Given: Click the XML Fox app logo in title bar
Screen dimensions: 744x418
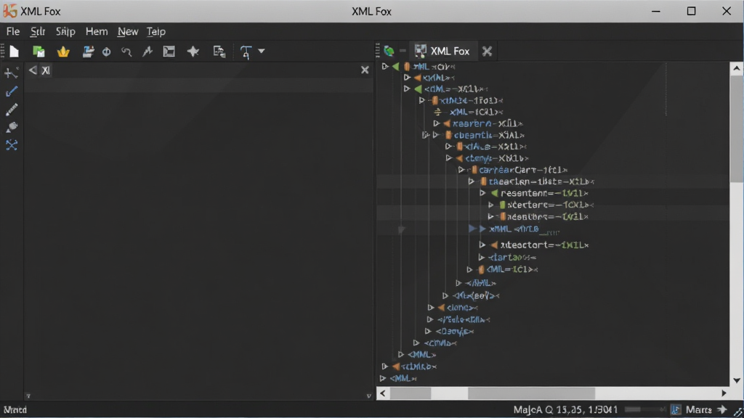Looking at the screenshot, I should 10,11.
